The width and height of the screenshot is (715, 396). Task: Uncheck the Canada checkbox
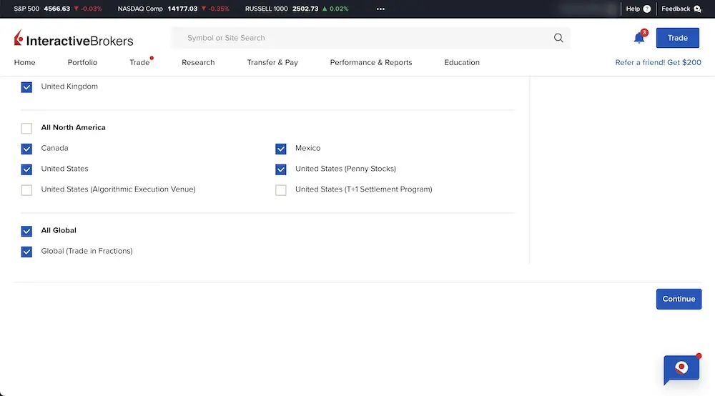click(x=26, y=149)
